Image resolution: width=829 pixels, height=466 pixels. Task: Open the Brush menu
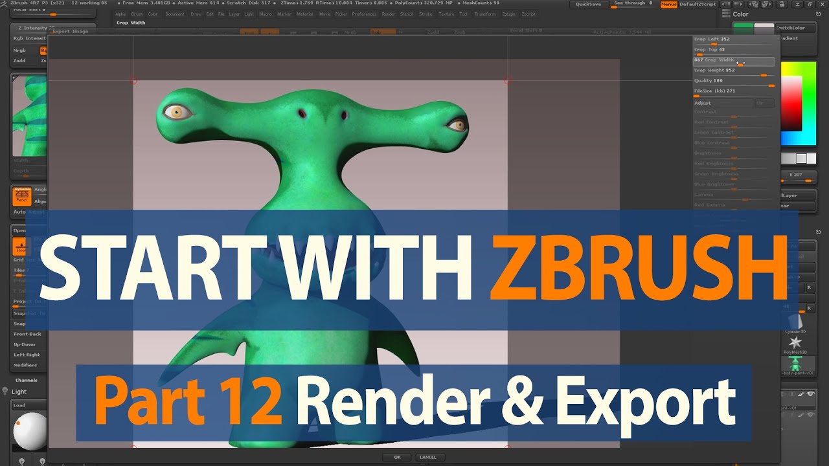[137, 14]
